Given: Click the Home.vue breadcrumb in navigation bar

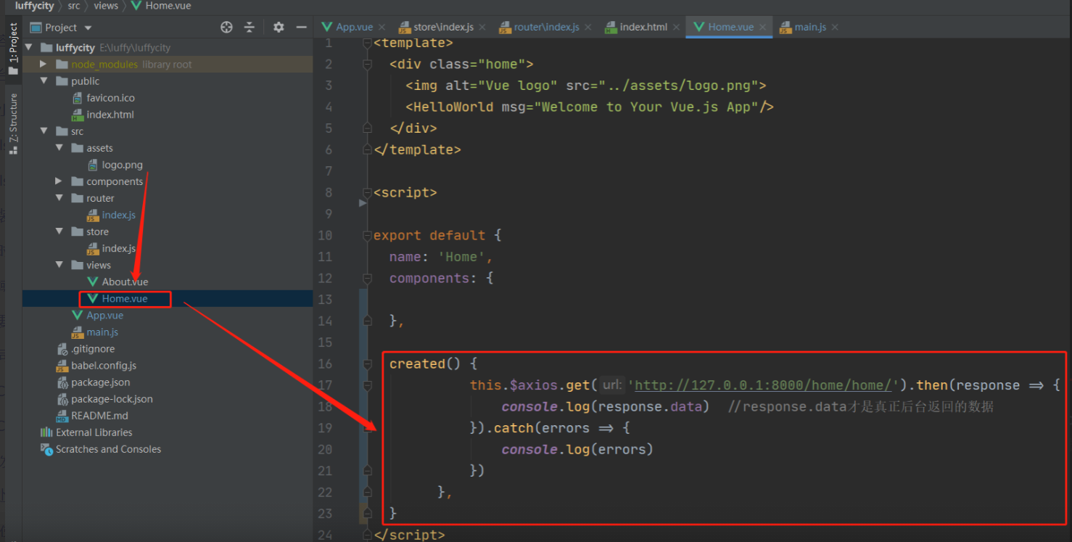Looking at the screenshot, I should click(161, 6).
